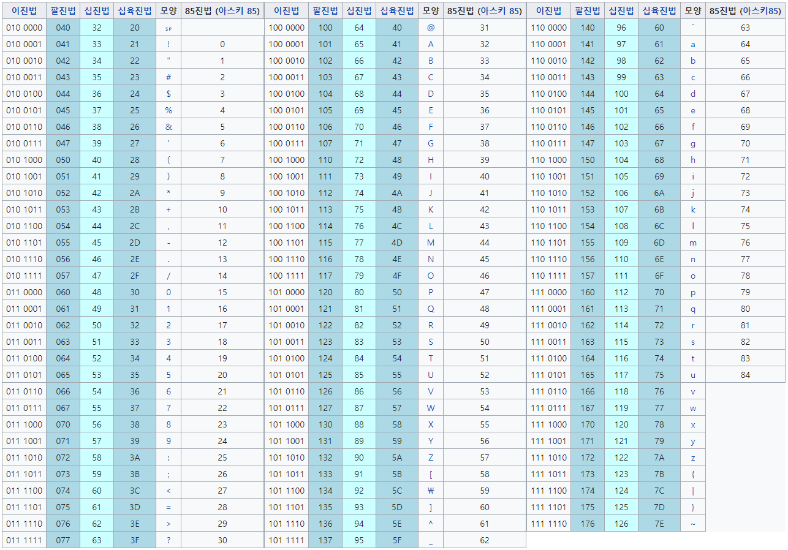The image size is (788, 550).
Task: Select the hex cell 2A
Action: point(135,193)
